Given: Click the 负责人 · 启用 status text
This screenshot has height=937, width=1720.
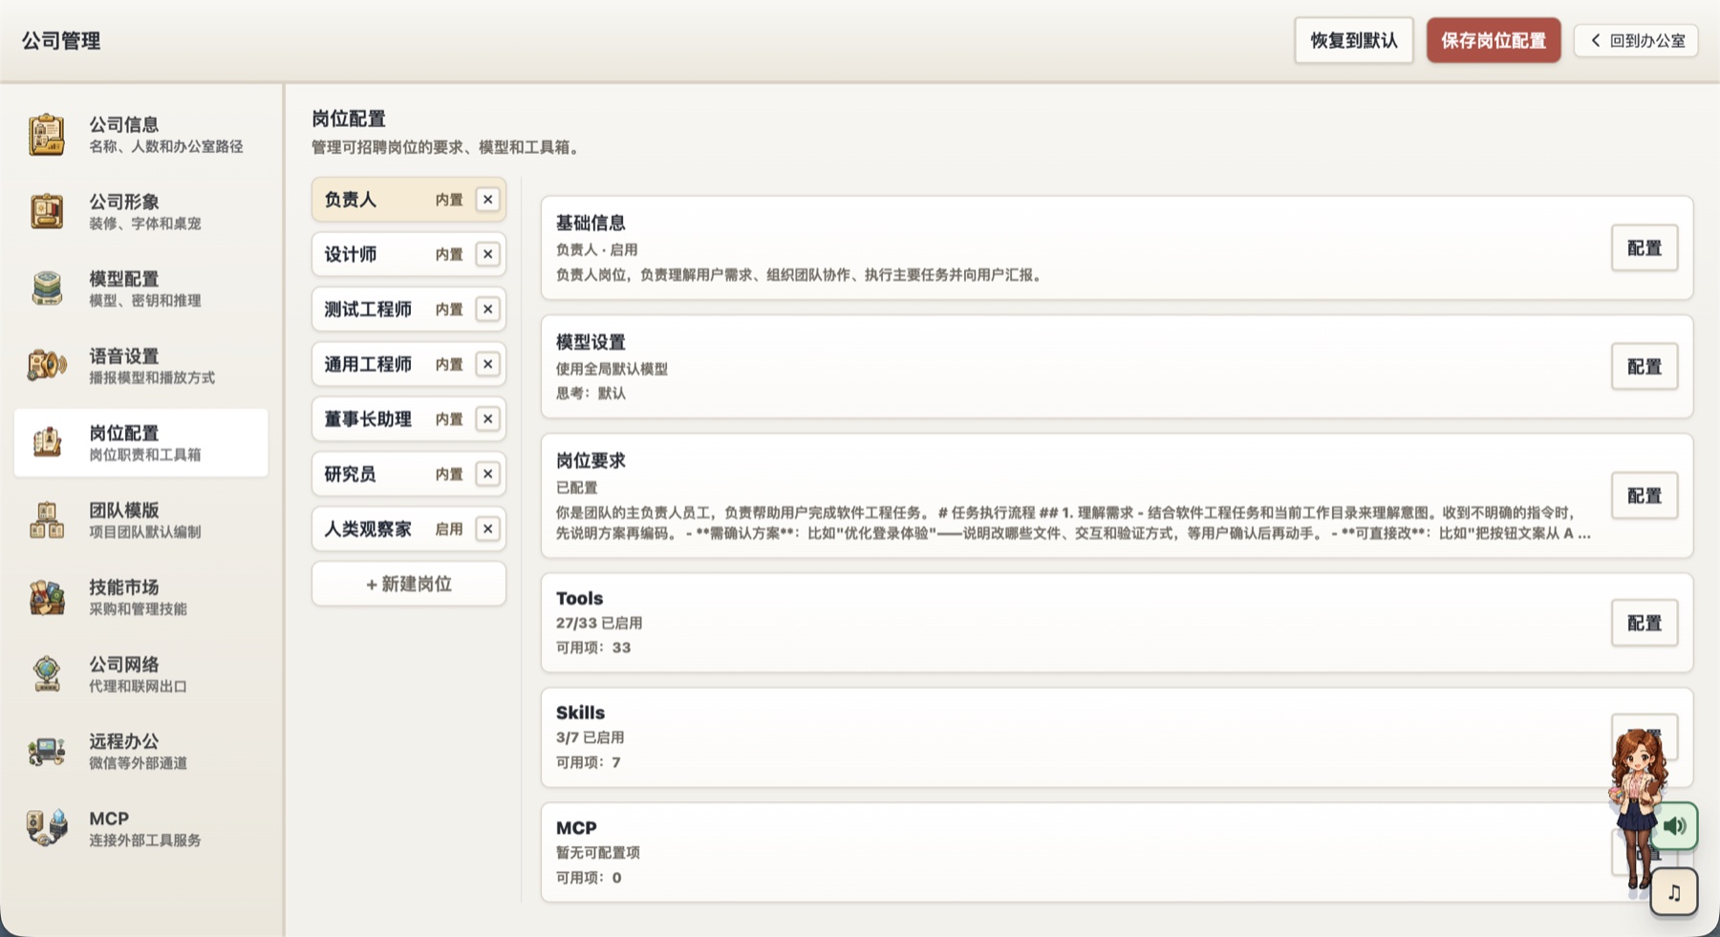Looking at the screenshot, I should pyautogui.click(x=596, y=249).
